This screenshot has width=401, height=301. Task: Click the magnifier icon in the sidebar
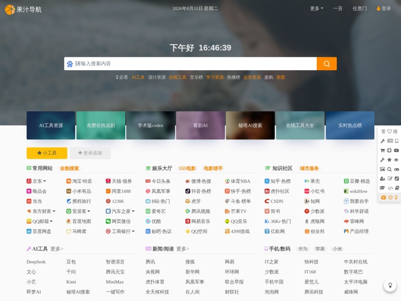389,169
